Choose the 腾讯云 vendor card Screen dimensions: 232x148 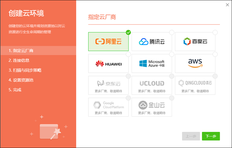click(x=152, y=42)
